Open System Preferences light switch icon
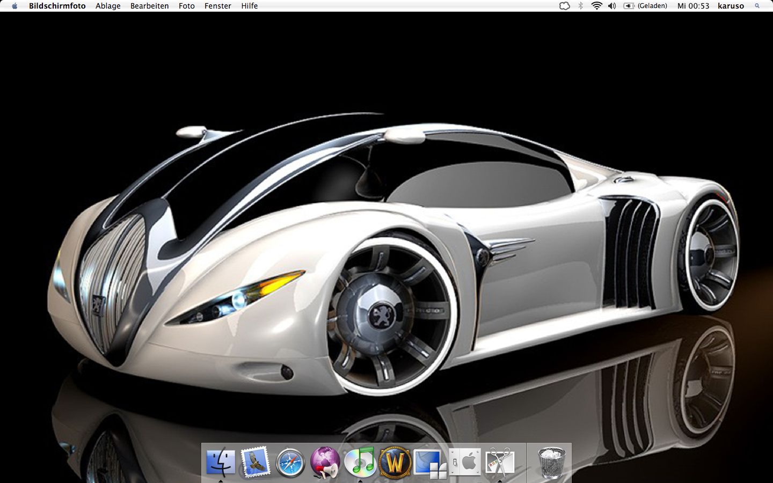The height and width of the screenshot is (483, 773). point(465,462)
